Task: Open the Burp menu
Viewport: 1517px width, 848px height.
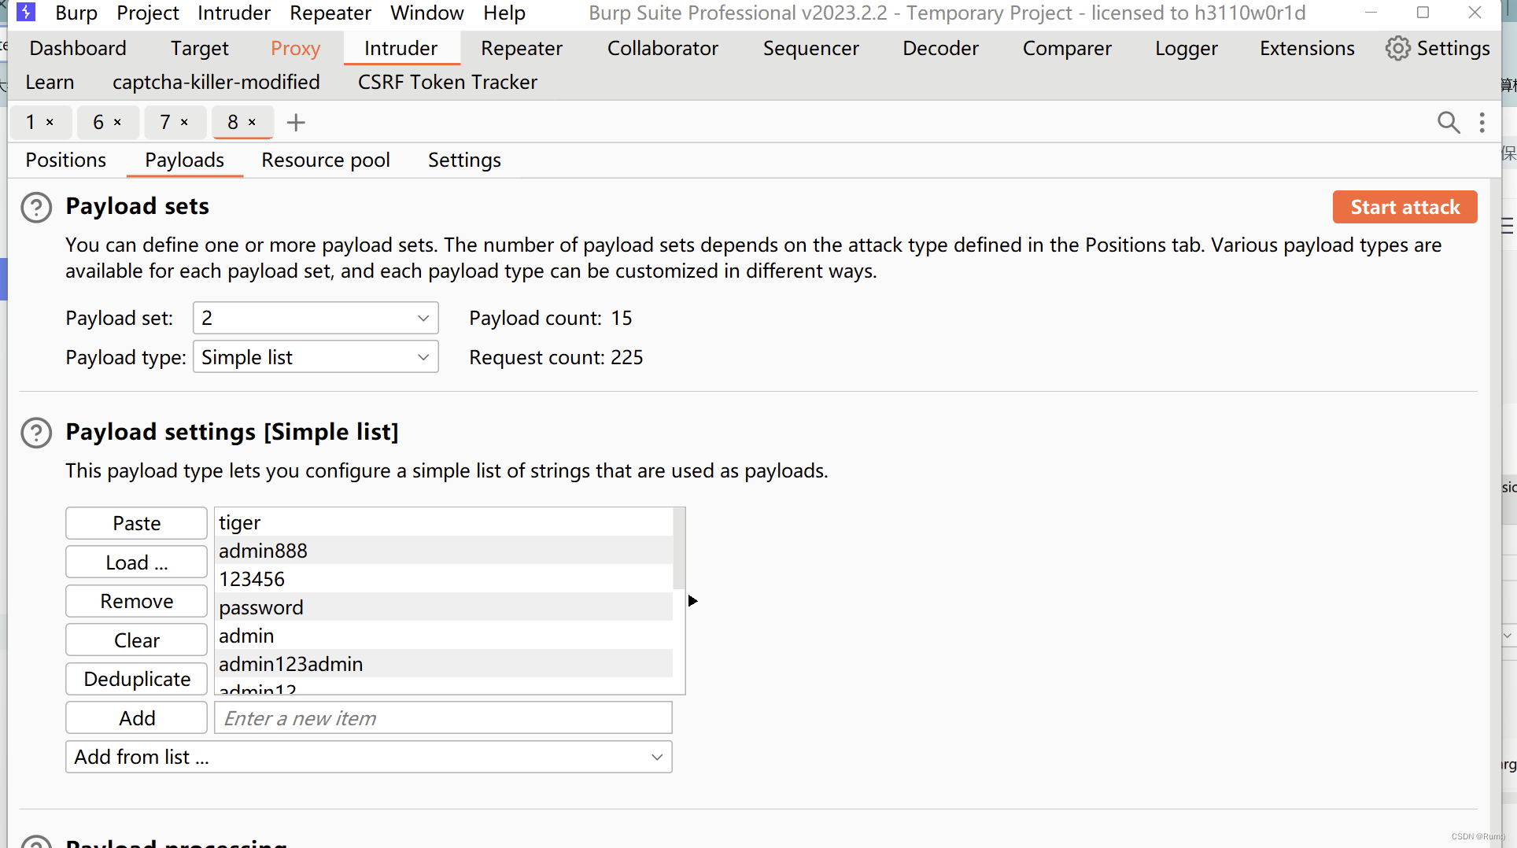Action: point(76,13)
